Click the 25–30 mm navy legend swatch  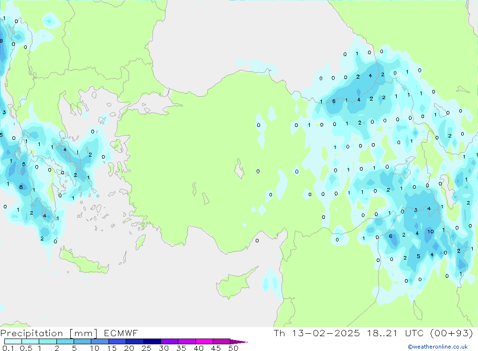pyautogui.click(x=152, y=341)
